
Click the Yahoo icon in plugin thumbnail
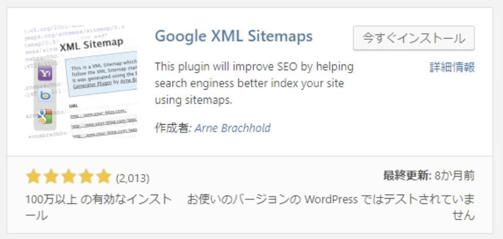point(45,74)
